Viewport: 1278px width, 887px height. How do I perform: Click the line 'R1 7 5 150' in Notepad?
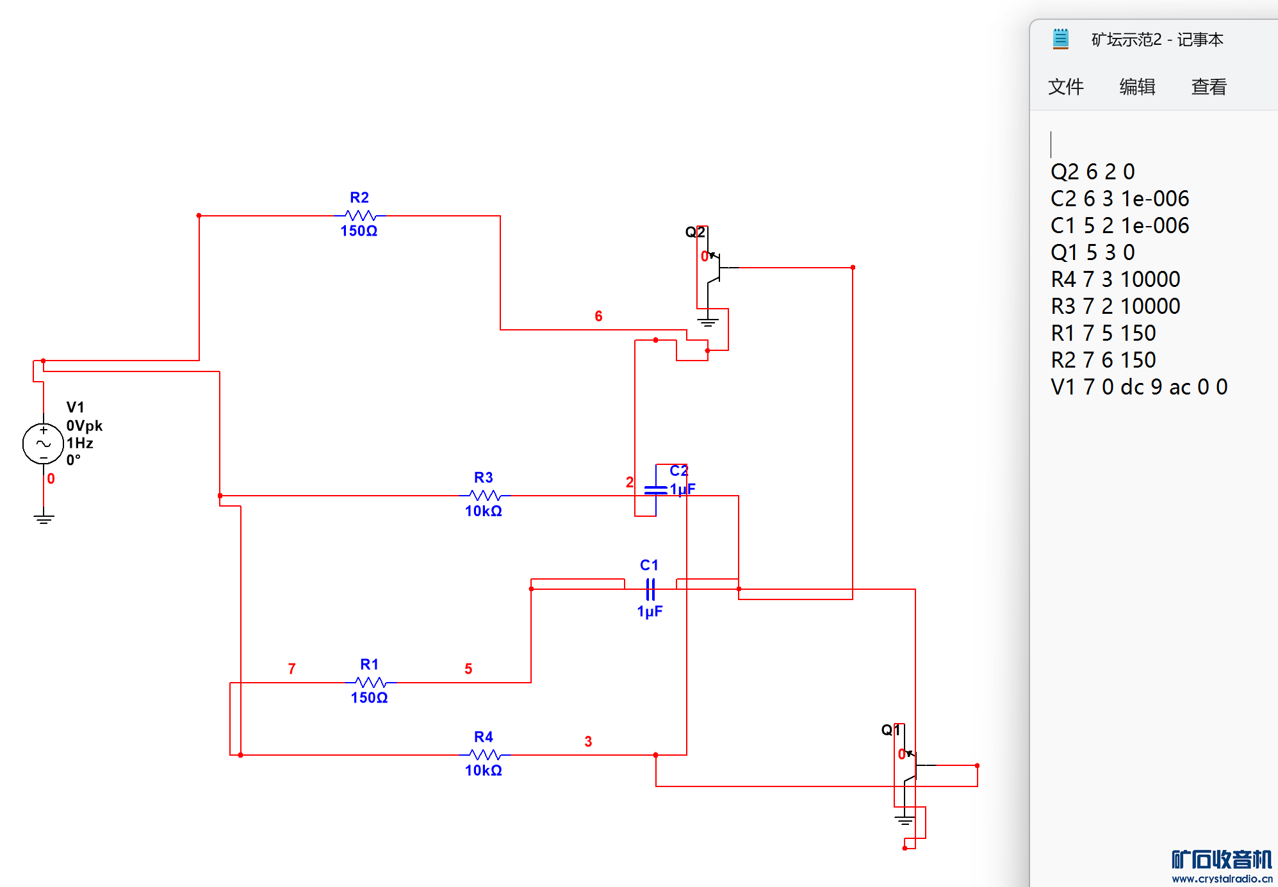[x=1103, y=333]
